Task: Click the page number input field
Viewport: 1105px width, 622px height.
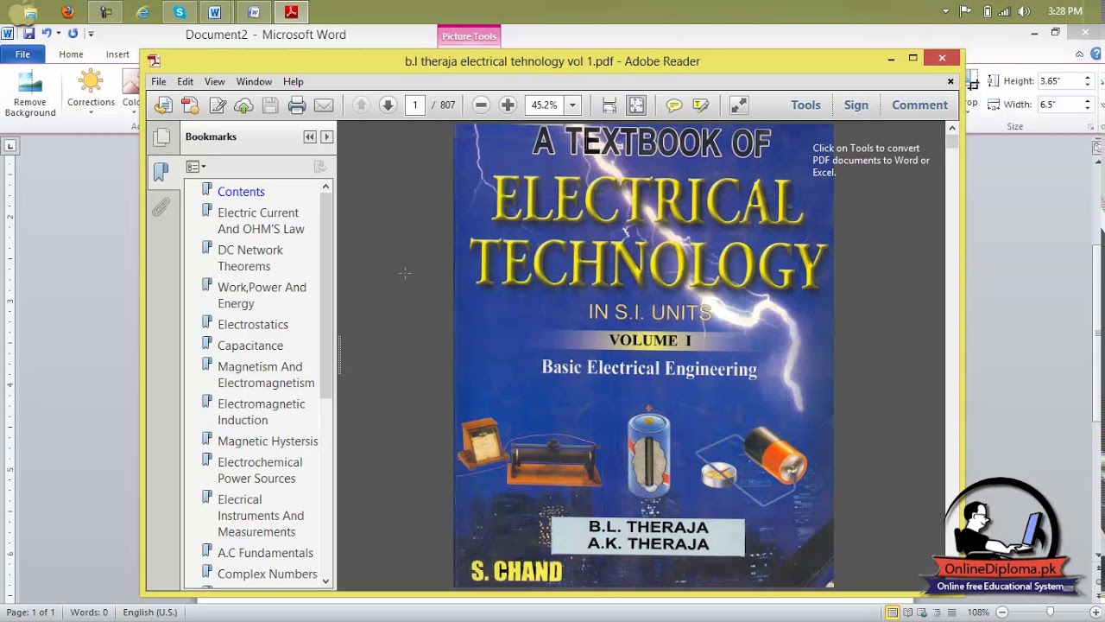Action: pos(415,105)
